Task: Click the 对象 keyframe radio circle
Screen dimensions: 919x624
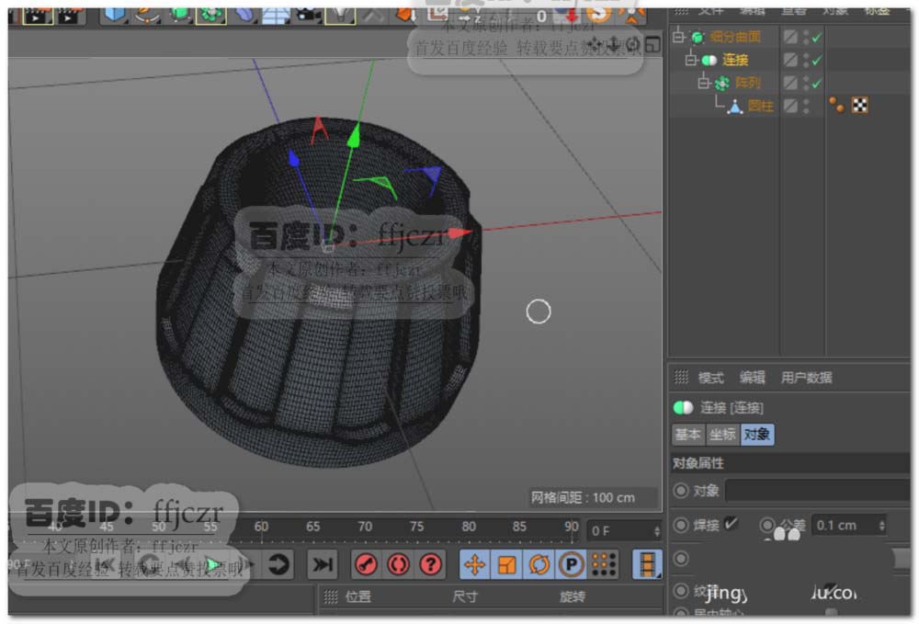Action: [x=680, y=491]
